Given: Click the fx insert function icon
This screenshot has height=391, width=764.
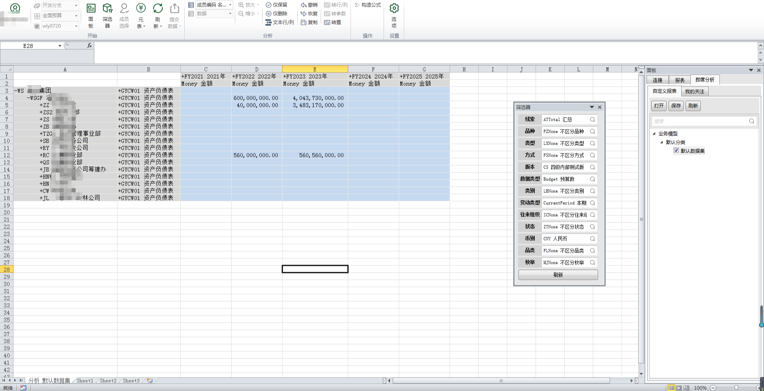Looking at the screenshot, I should click(x=90, y=46).
